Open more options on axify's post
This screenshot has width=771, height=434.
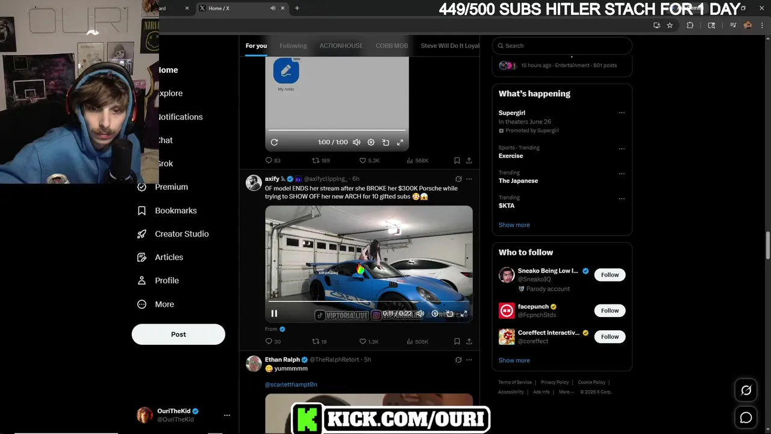coord(469,179)
